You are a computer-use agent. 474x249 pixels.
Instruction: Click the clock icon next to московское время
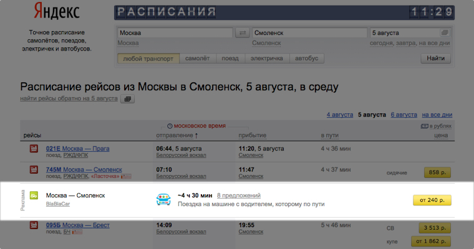(x=170, y=126)
